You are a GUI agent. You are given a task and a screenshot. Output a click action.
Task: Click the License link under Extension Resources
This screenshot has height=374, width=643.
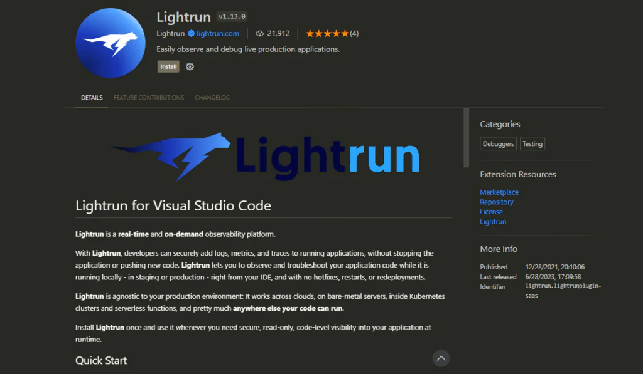[491, 212]
